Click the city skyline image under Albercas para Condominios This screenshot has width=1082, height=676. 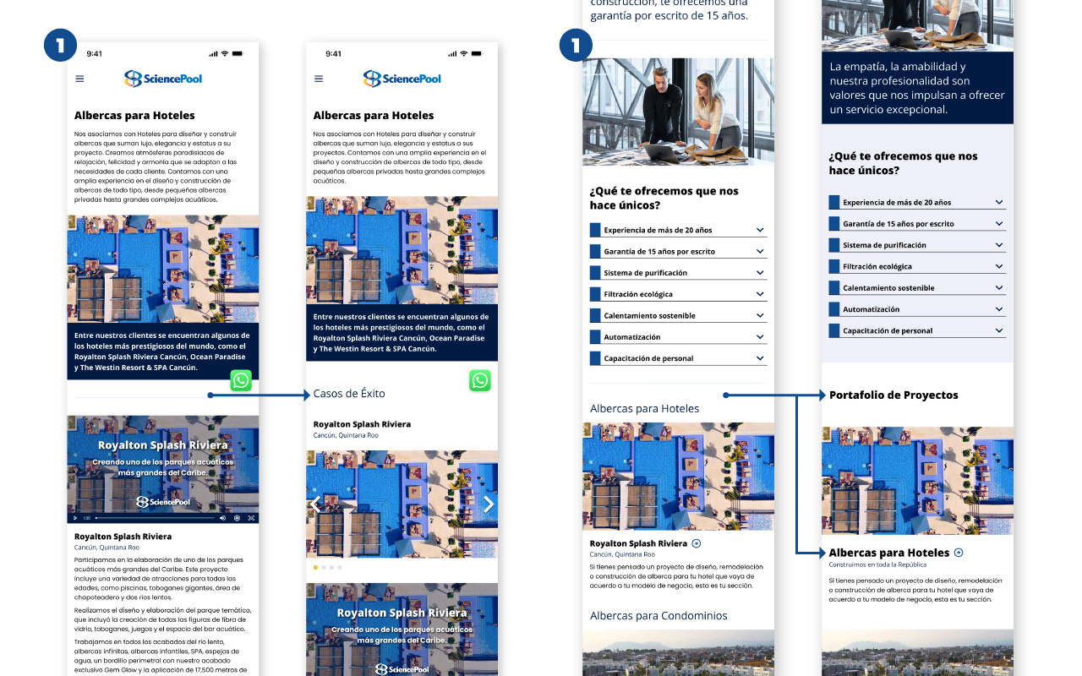678,652
